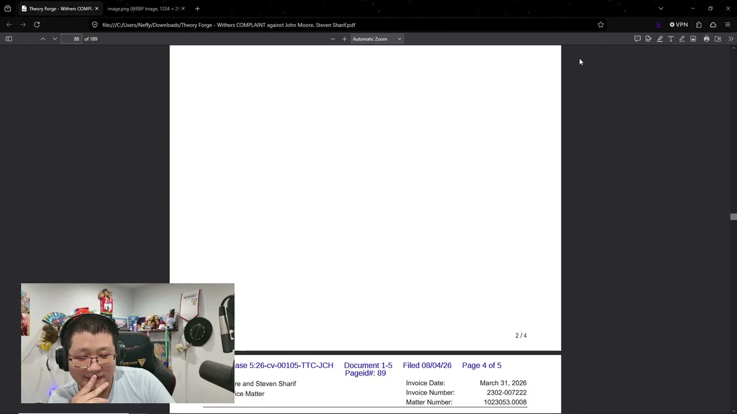Click the '2 / 4' page footer
Image resolution: width=737 pixels, height=414 pixels.
[521, 335]
